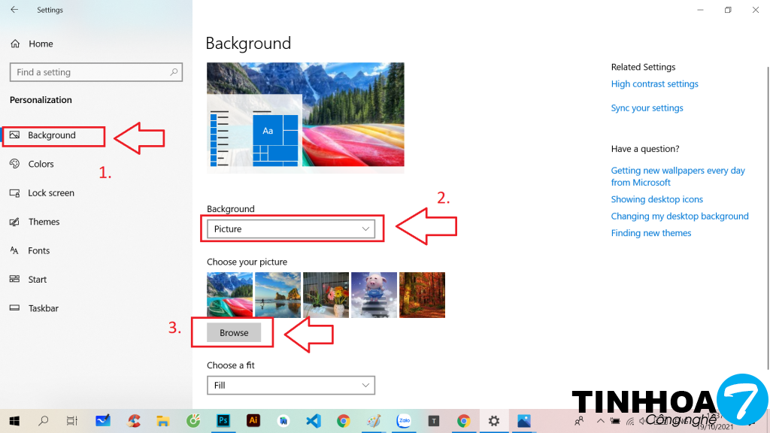Open Lock screen settings
770x433 pixels.
[50, 193]
